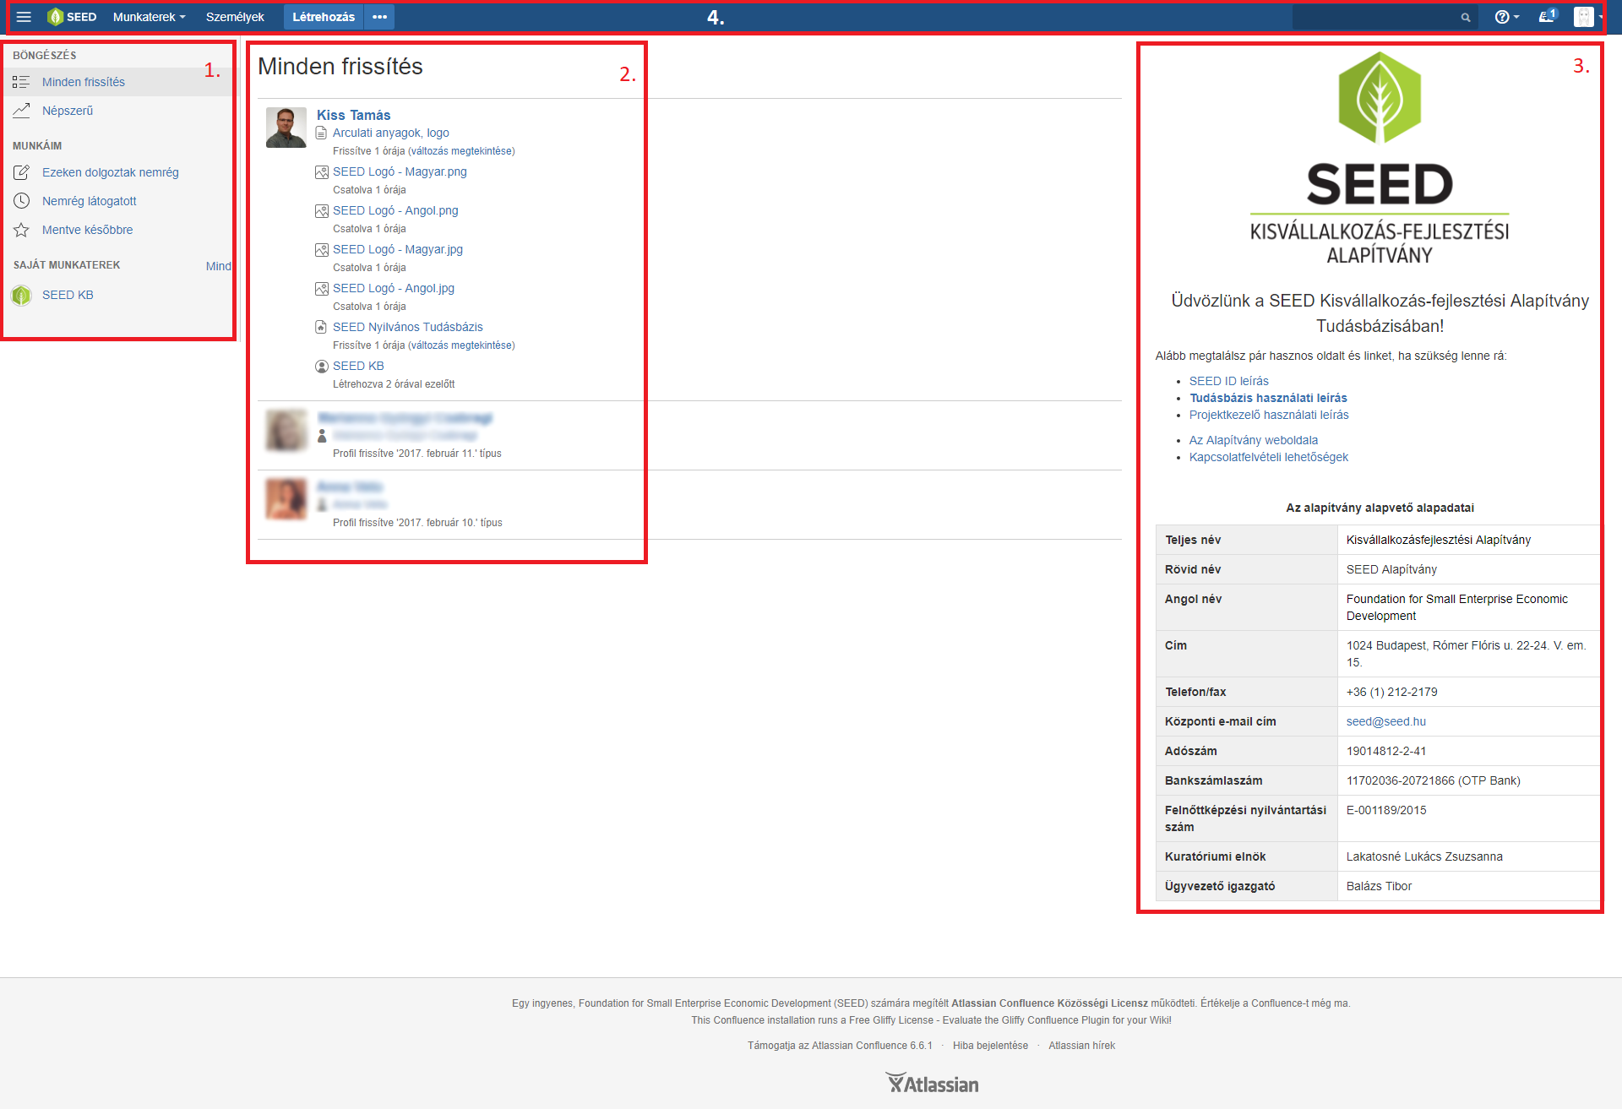Click the hamburger menu icon in the header
The height and width of the screenshot is (1109, 1622).
coord(24,17)
